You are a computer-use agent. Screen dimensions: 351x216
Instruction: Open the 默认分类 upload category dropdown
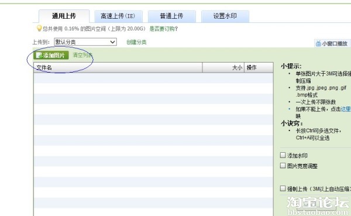(x=85, y=42)
